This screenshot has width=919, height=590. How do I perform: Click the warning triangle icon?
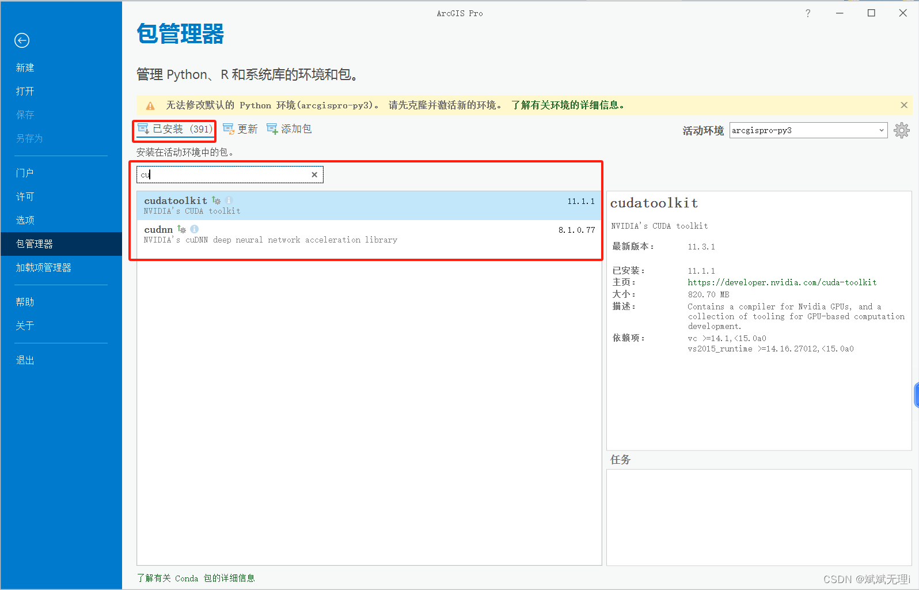pyautogui.click(x=150, y=105)
